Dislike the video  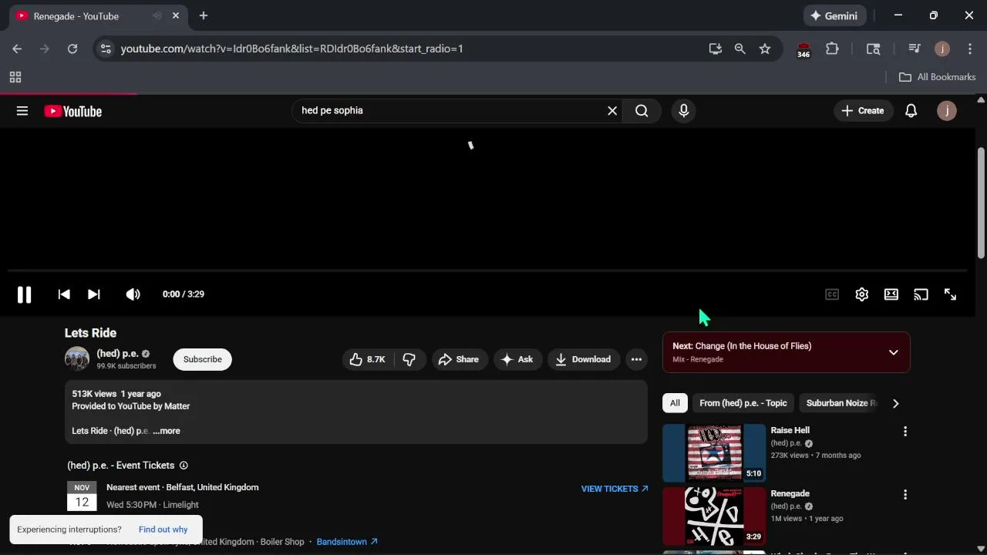pos(409,359)
